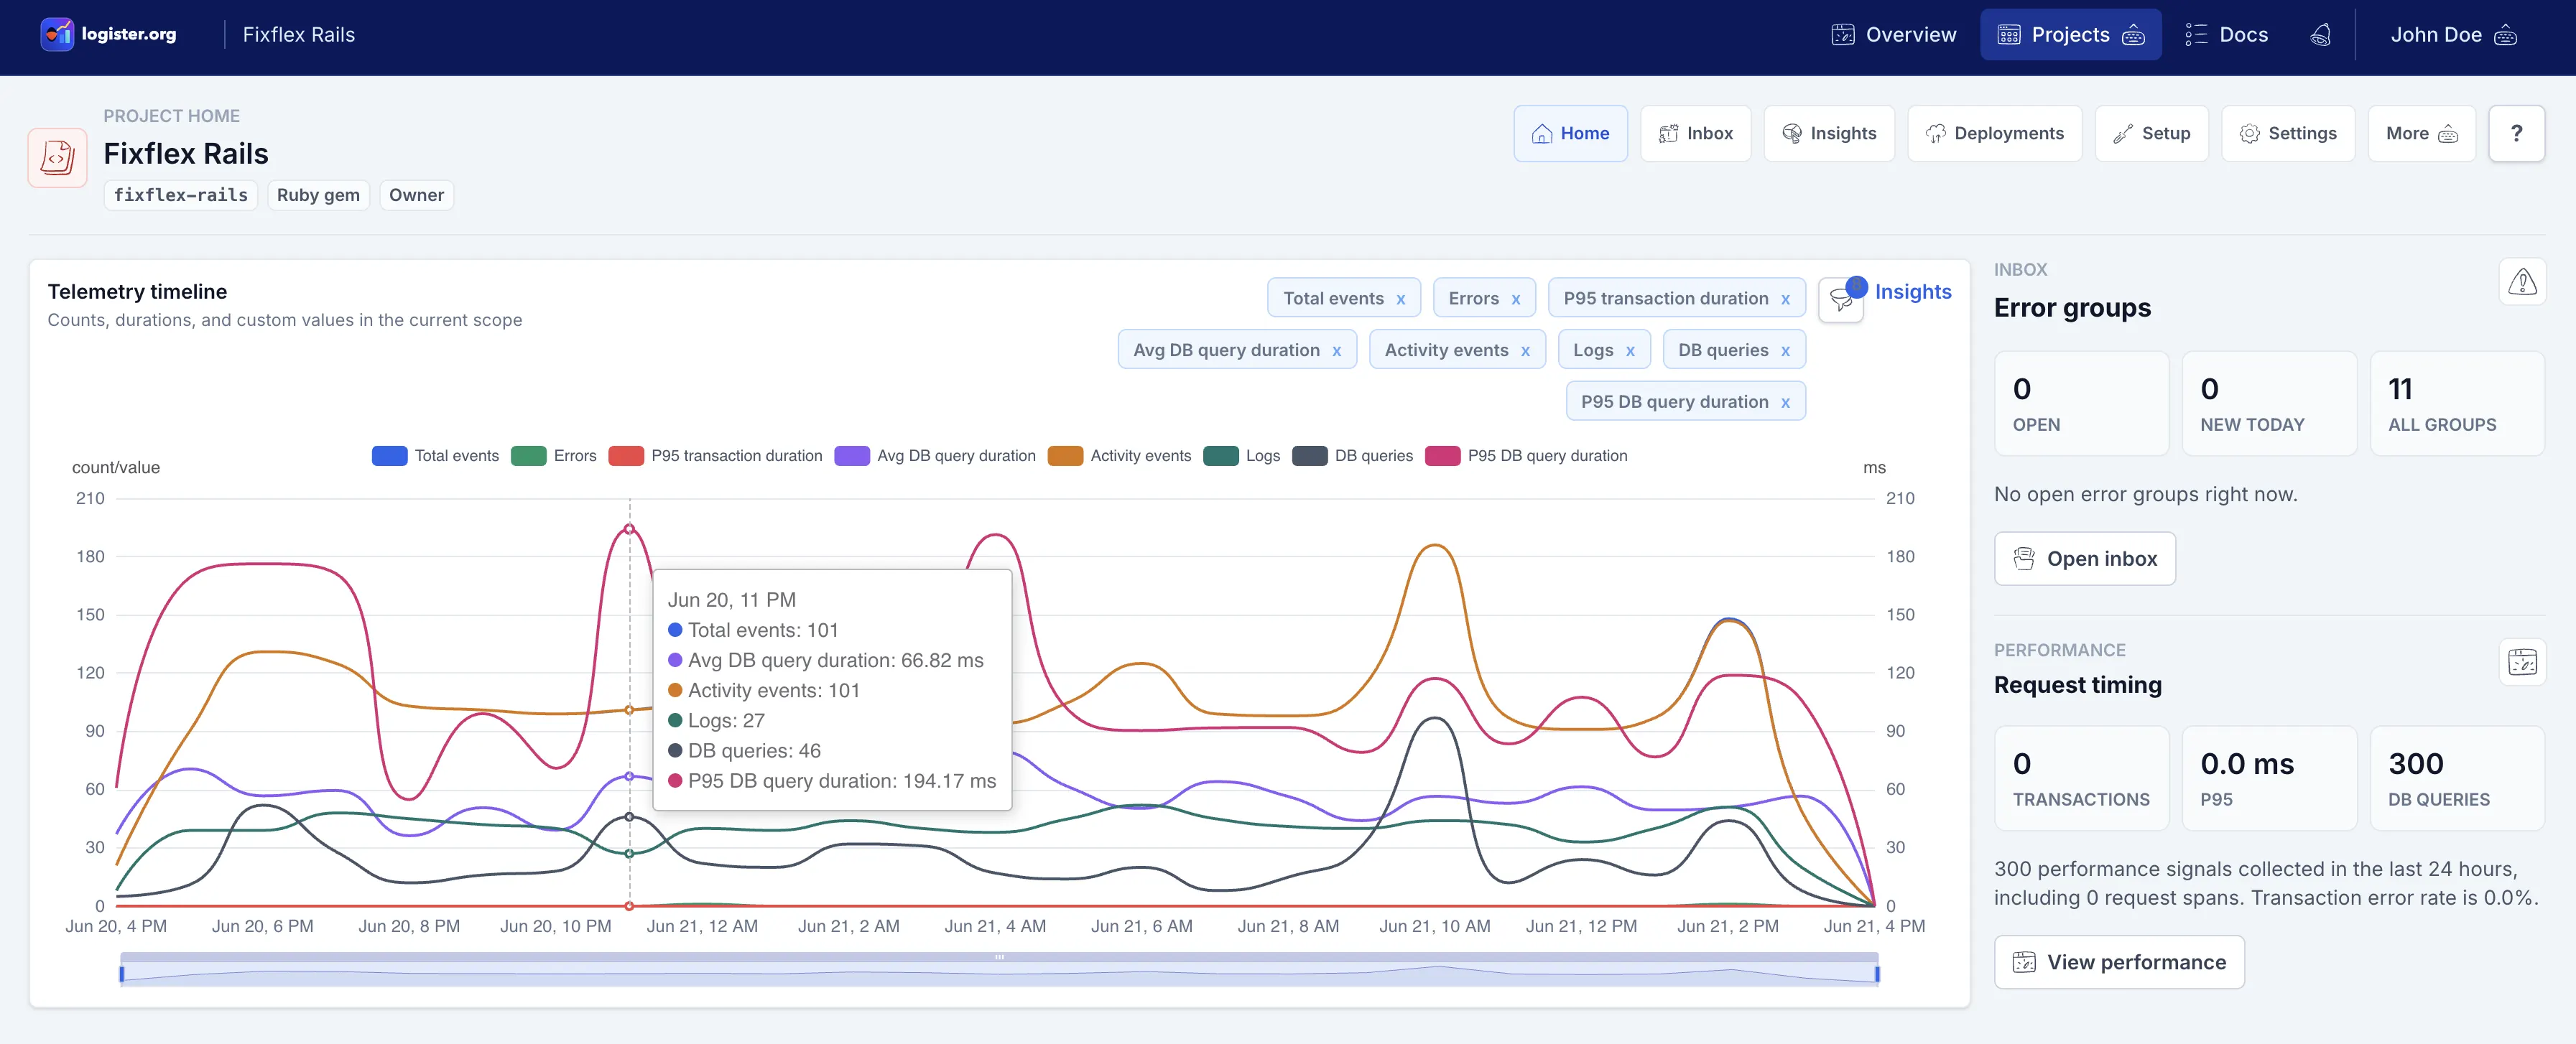
Task: Click the 0 TRANSACTIONS card
Action: click(x=2081, y=778)
